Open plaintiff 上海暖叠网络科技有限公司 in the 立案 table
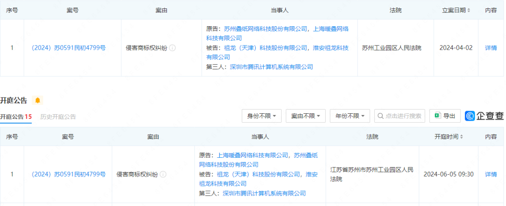Screen dimensions: 506x206 coord(277,33)
